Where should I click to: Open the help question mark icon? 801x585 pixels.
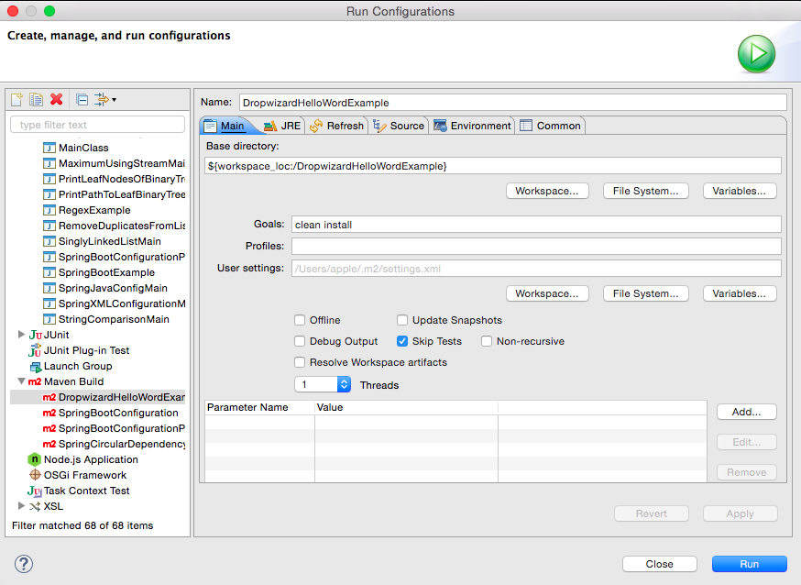[x=24, y=564]
